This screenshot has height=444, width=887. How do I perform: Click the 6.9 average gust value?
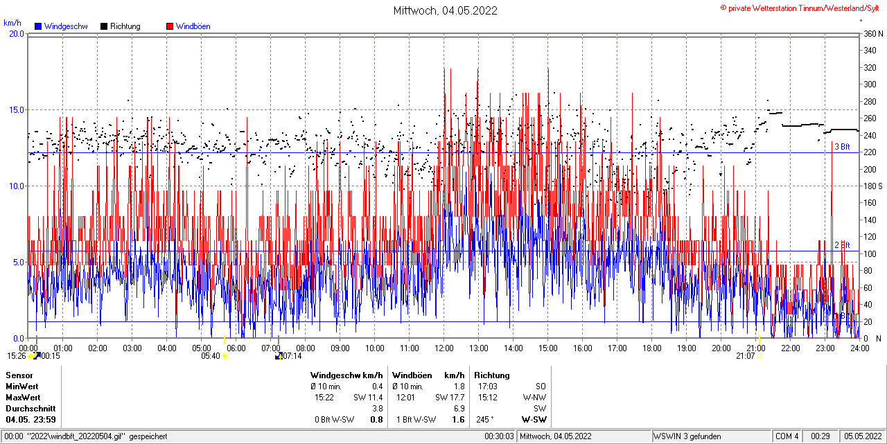459,409
